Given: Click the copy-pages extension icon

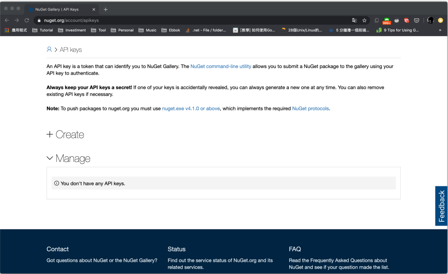Looking at the screenshot, I should (377, 20).
